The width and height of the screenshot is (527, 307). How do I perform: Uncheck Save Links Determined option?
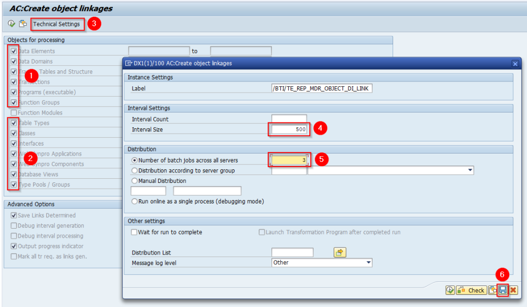pos(13,216)
